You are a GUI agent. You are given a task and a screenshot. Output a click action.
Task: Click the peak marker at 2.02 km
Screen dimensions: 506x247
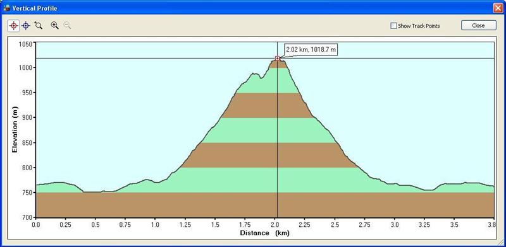[x=277, y=58]
